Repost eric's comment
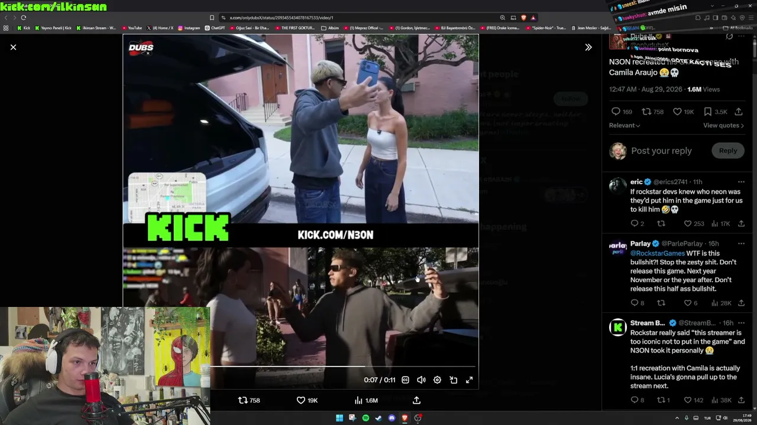 point(661,224)
